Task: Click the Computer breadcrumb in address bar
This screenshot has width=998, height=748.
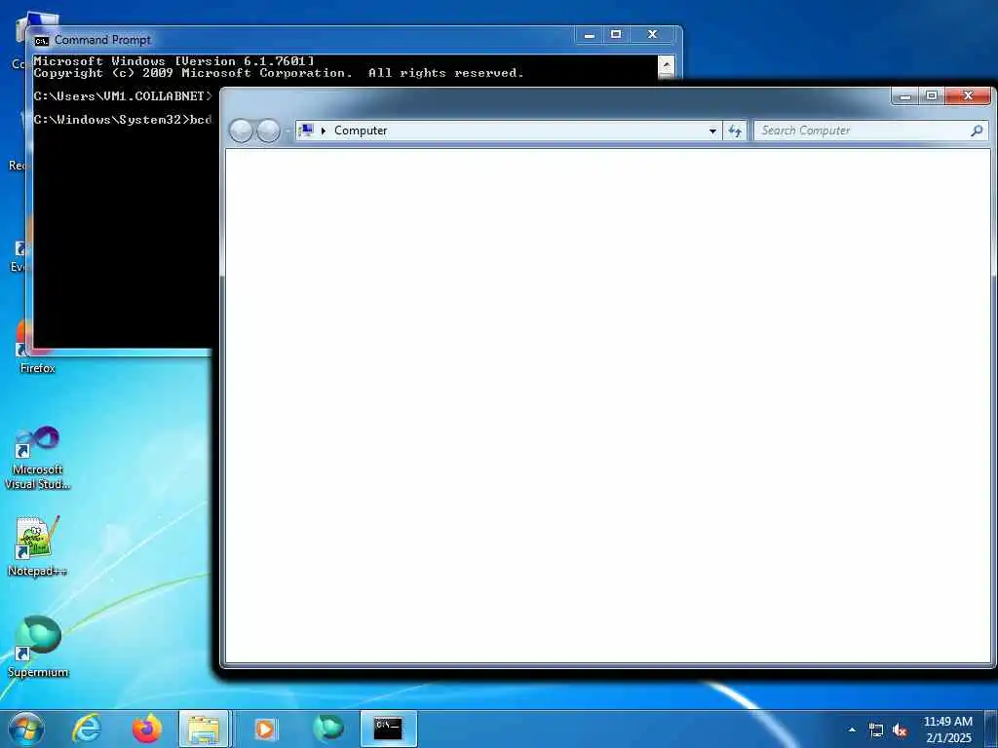Action: click(x=361, y=131)
